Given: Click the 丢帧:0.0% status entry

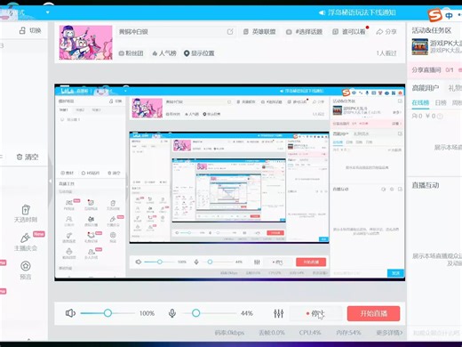Looking at the screenshot, I should [271, 333].
